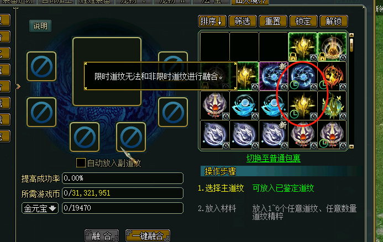Image resolution: width=383 pixels, height=242 pixels.
Task: Click the inventory scrollbar down arrow
Action: point(351,147)
